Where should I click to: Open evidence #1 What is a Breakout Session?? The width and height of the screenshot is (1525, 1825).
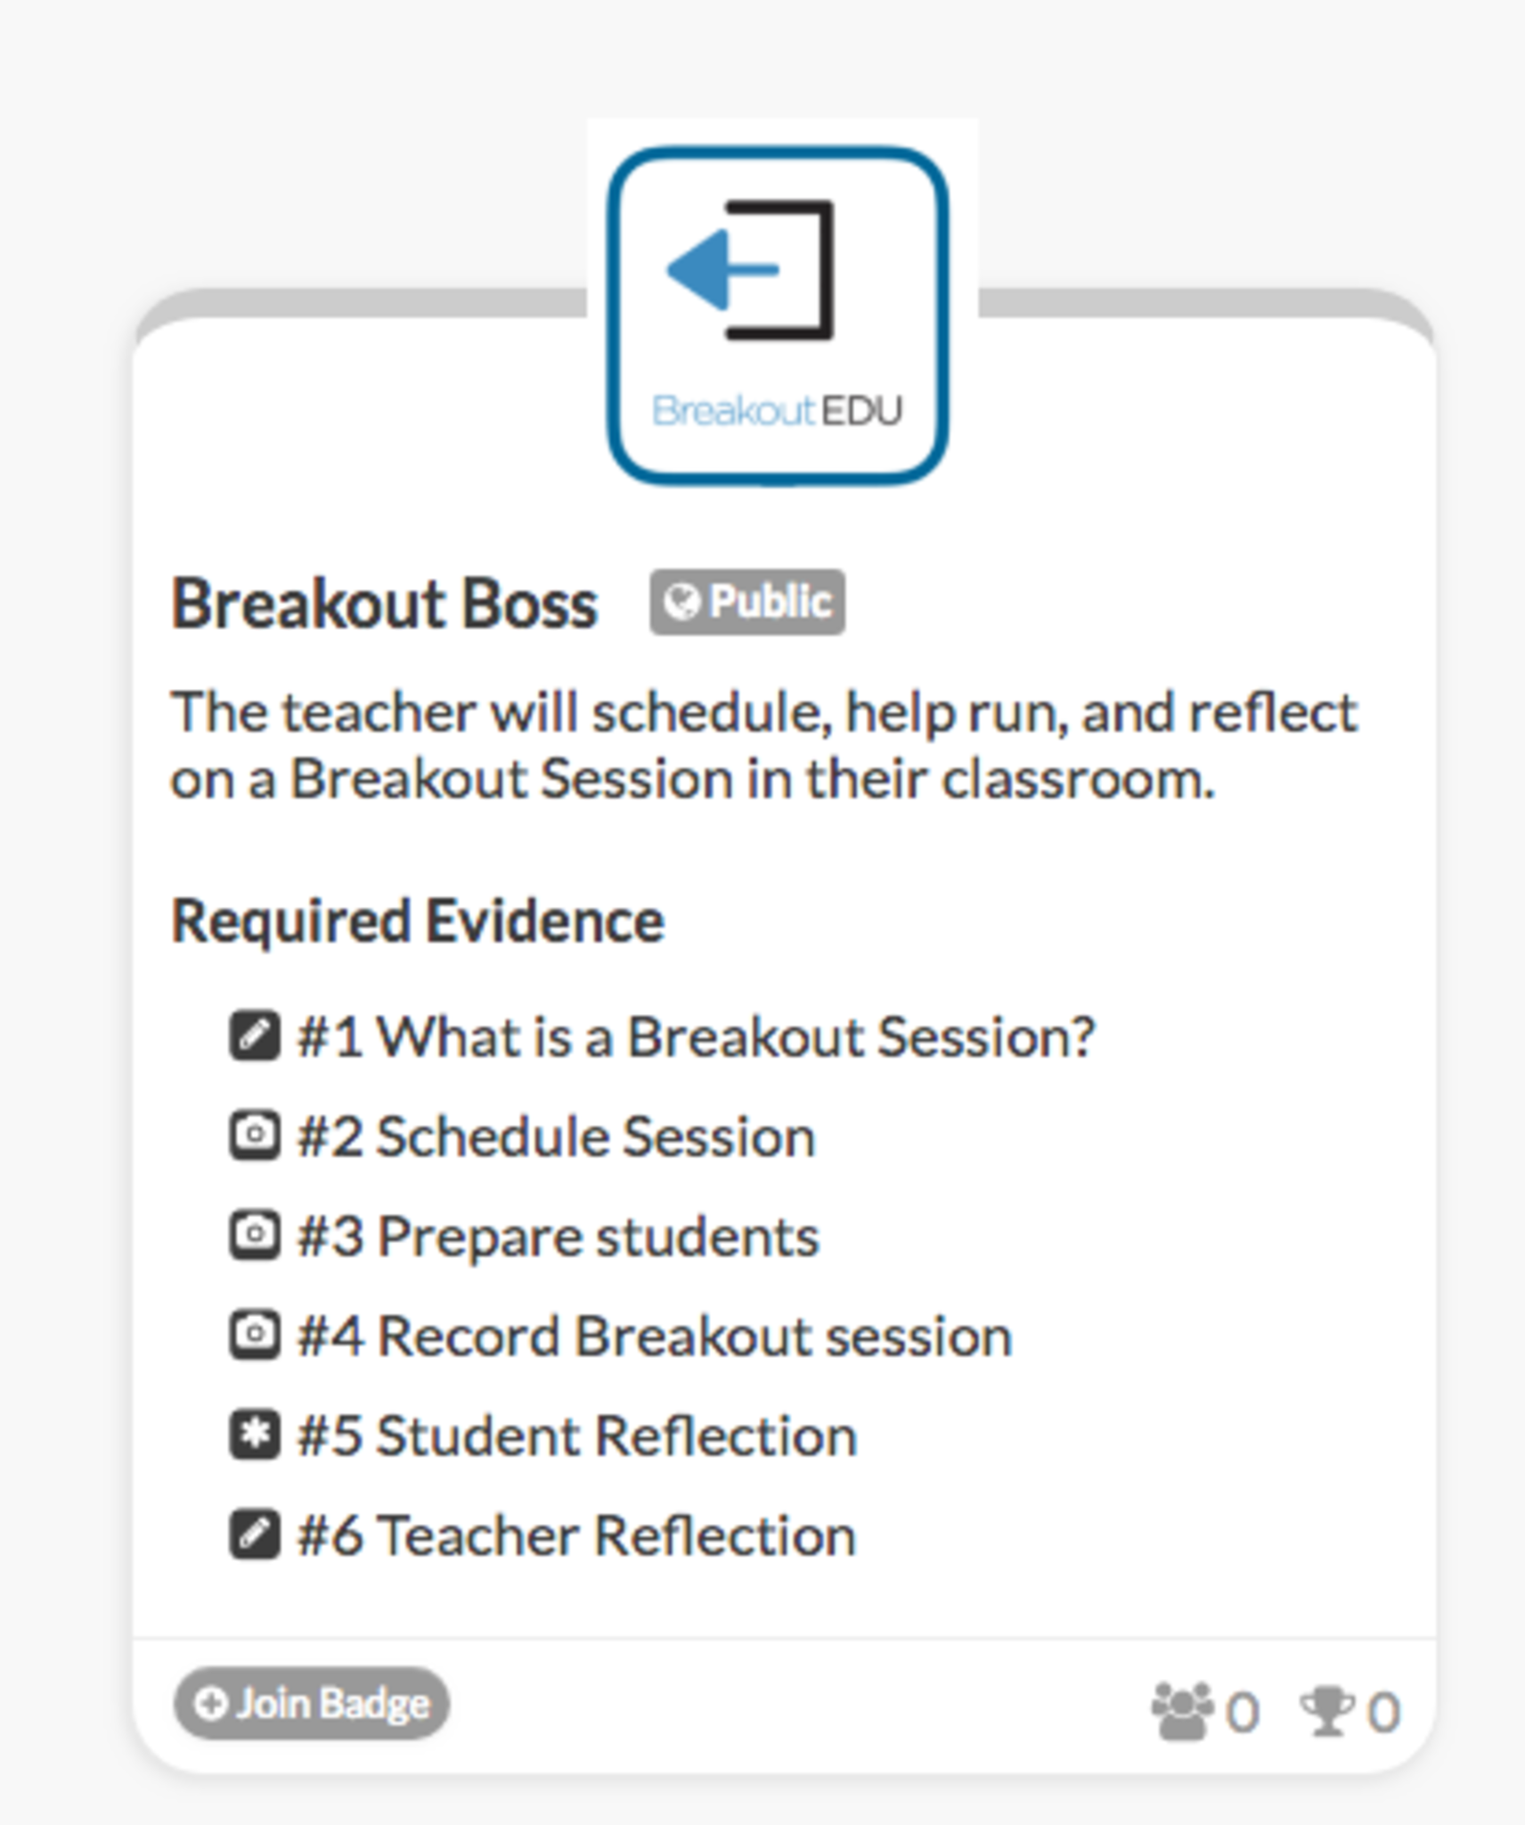pyautogui.click(x=695, y=1037)
